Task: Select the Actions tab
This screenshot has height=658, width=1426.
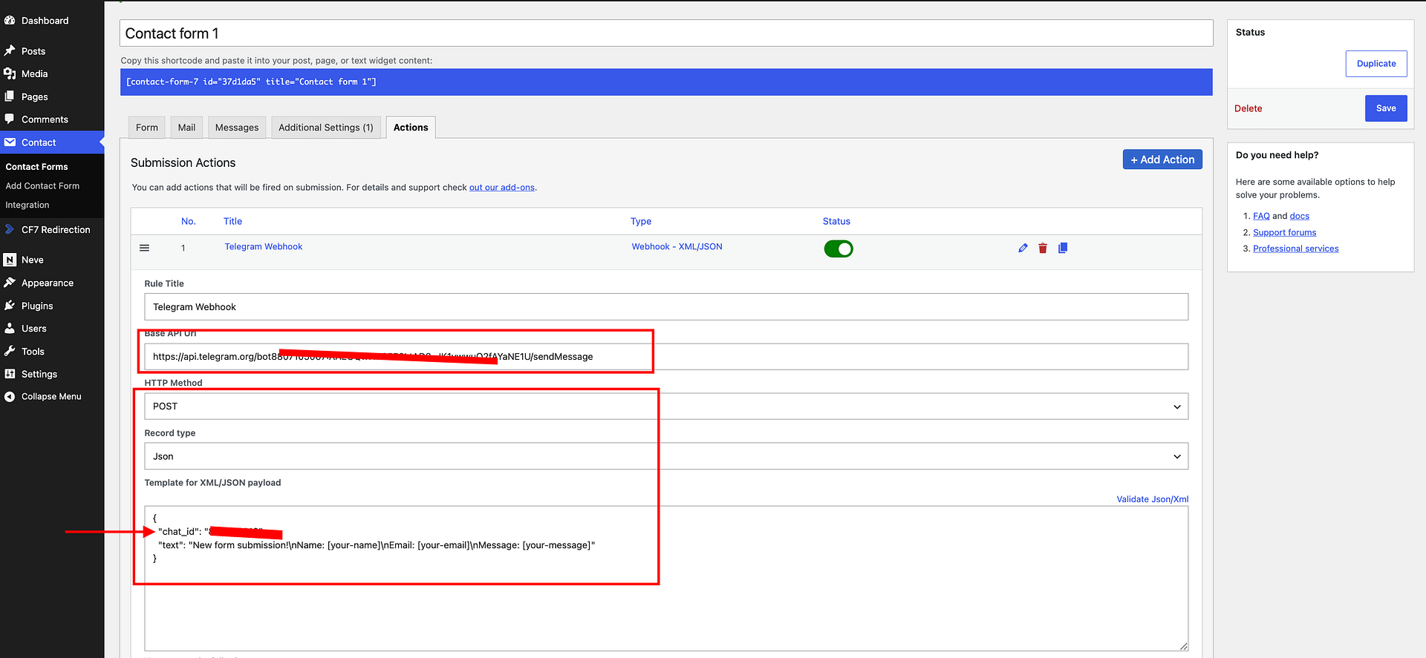Action: (411, 128)
